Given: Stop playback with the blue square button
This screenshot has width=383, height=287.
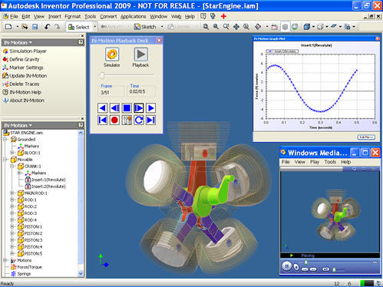Looking at the screenshot, I should (127, 108).
